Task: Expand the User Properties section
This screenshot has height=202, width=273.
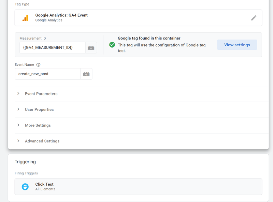Action: [x=142, y=110]
